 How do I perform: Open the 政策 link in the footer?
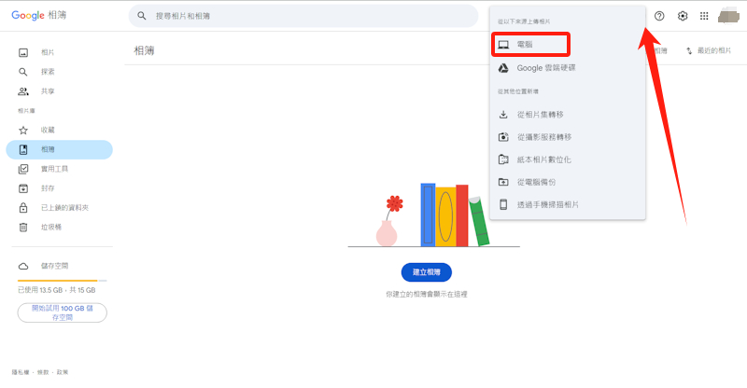point(63,372)
